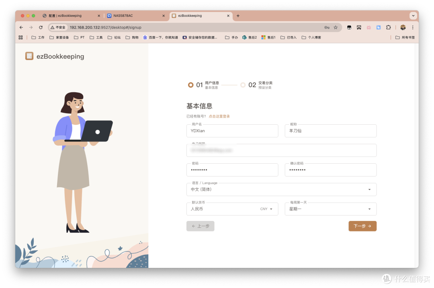The width and height of the screenshot is (434, 288).
Task: Open the 家里设备 bookmark folder
Action: click(x=59, y=37)
